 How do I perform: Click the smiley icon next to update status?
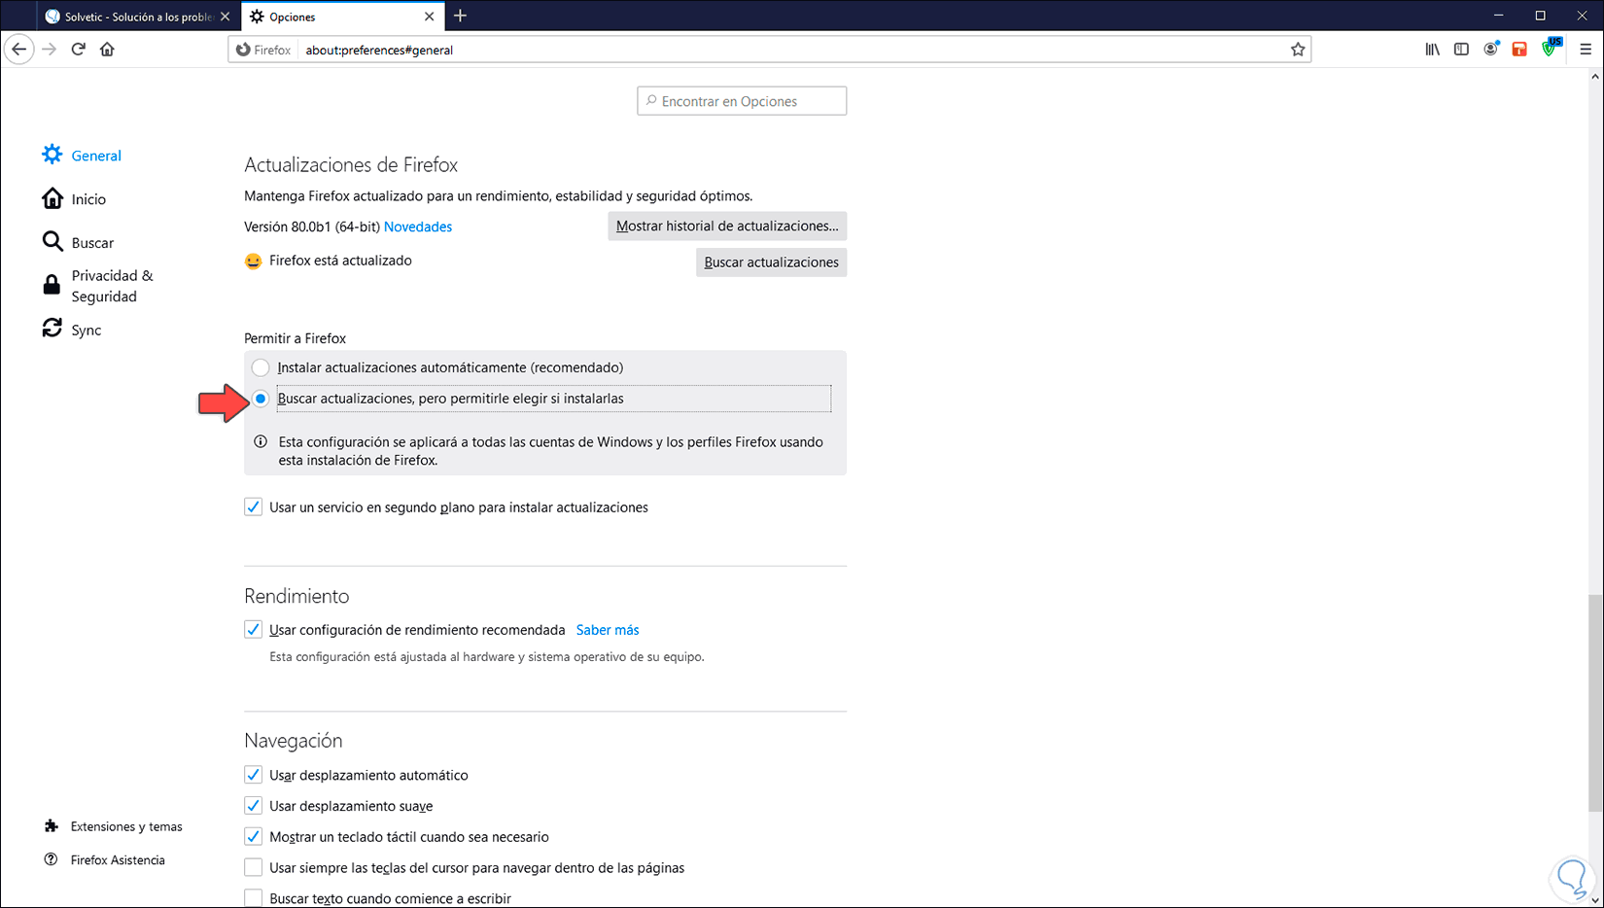[253, 262]
